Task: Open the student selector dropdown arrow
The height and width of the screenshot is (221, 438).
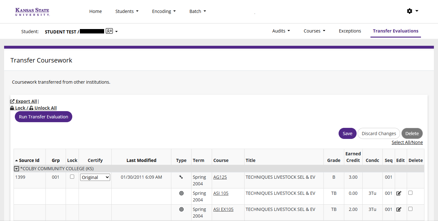Action: coord(116,32)
